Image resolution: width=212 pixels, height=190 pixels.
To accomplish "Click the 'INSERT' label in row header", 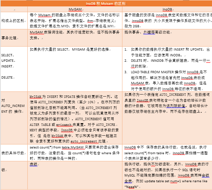I will click(7, 66).
